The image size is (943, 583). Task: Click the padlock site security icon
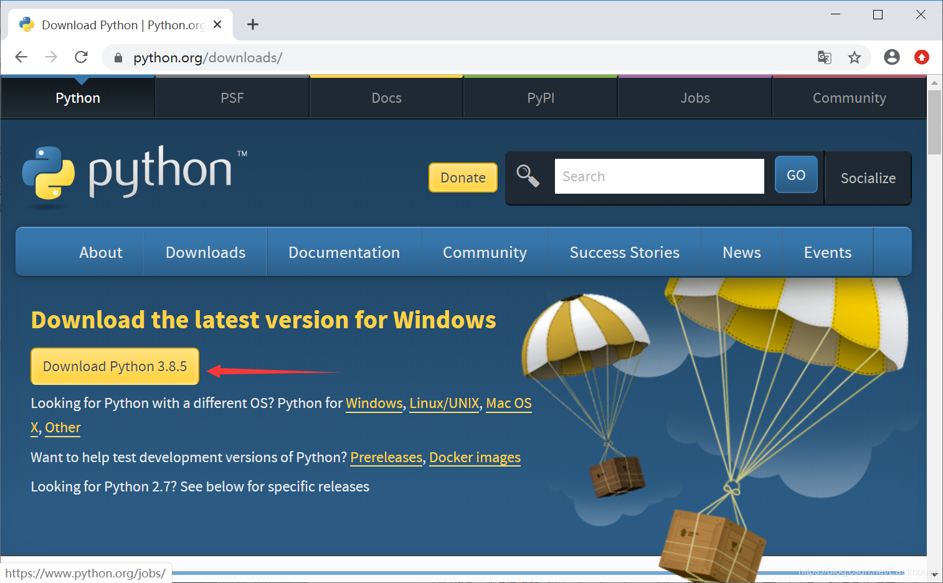tap(118, 58)
